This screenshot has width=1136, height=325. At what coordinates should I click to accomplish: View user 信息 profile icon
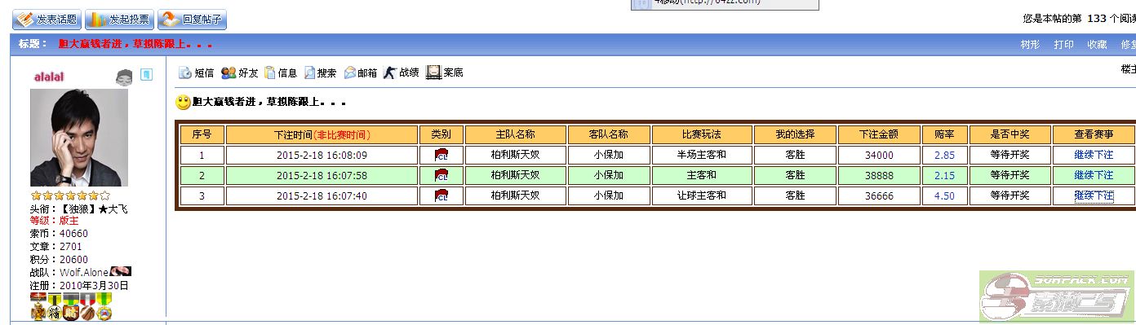click(x=281, y=72)
